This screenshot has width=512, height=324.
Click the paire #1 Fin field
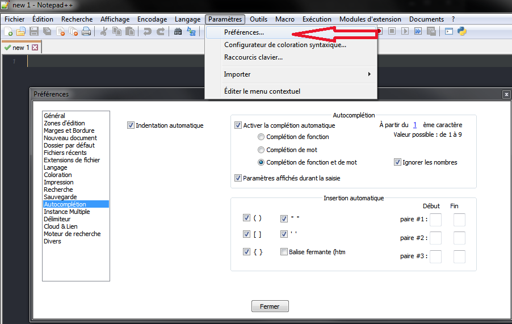tap(459, 220)
